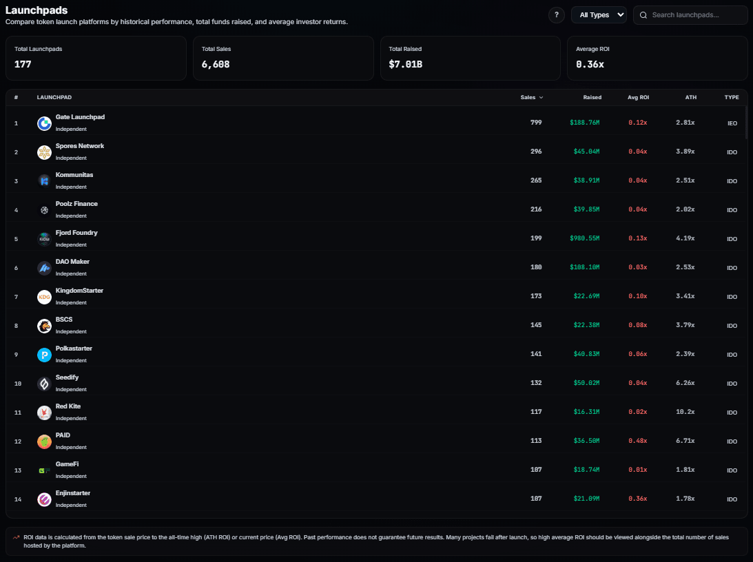Click the LAUNCHPAD column header
753x562 pixels.
pyautogui.click(x=54, y=97)
